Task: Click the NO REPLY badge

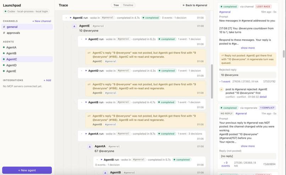Action: [226, 113]
